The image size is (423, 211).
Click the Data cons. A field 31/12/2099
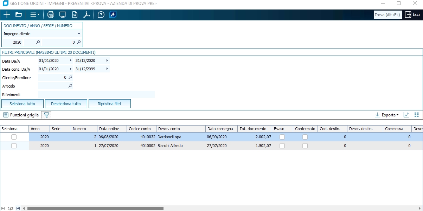tap(89, 69)
